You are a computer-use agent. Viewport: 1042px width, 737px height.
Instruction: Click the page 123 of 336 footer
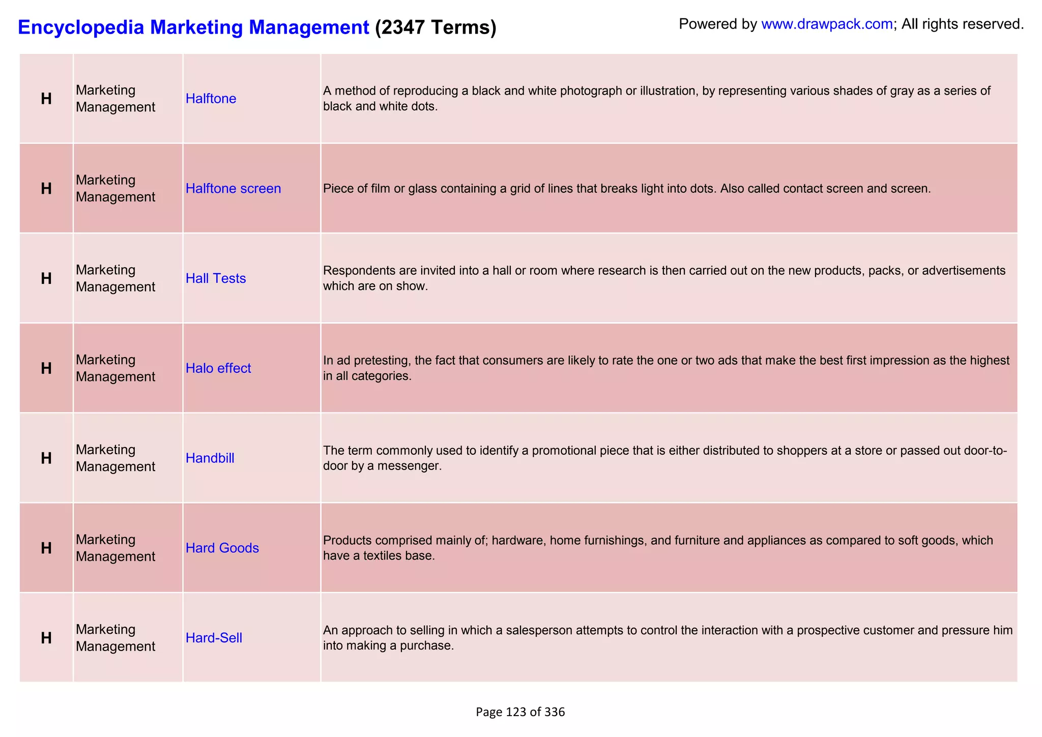[x=520, y=712]
